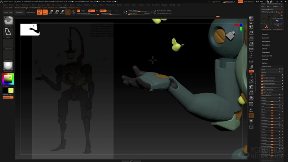Screen dimensions: 288x162
Task: Open the Brush menu
Action: click(11, 5)
